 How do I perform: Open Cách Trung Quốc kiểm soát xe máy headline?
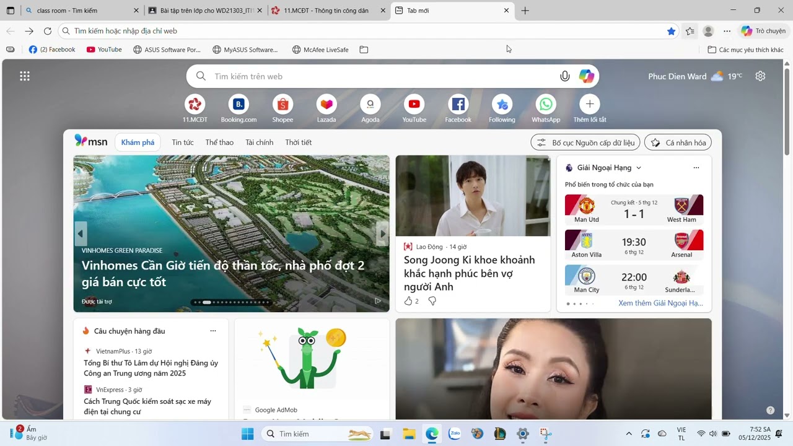point(147,406)
